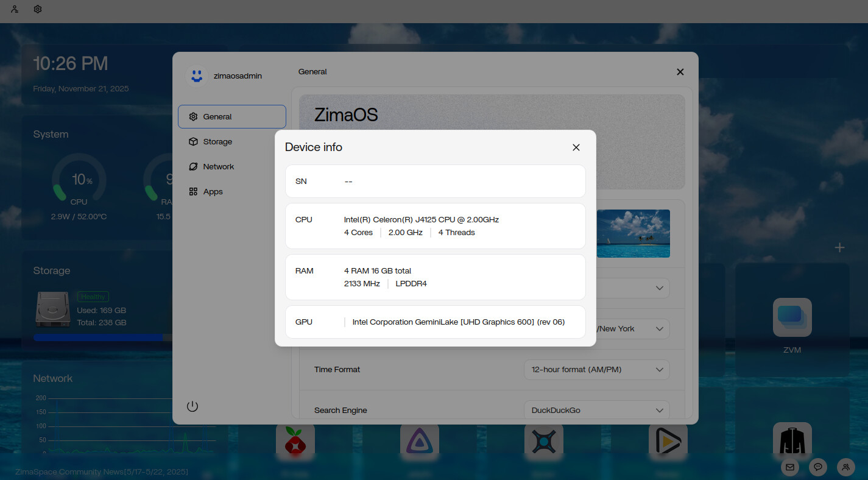This screenshot has width=868, height=480.
Task: Click the zimaosadmin smiley avatar
Action: pos(196,76)
